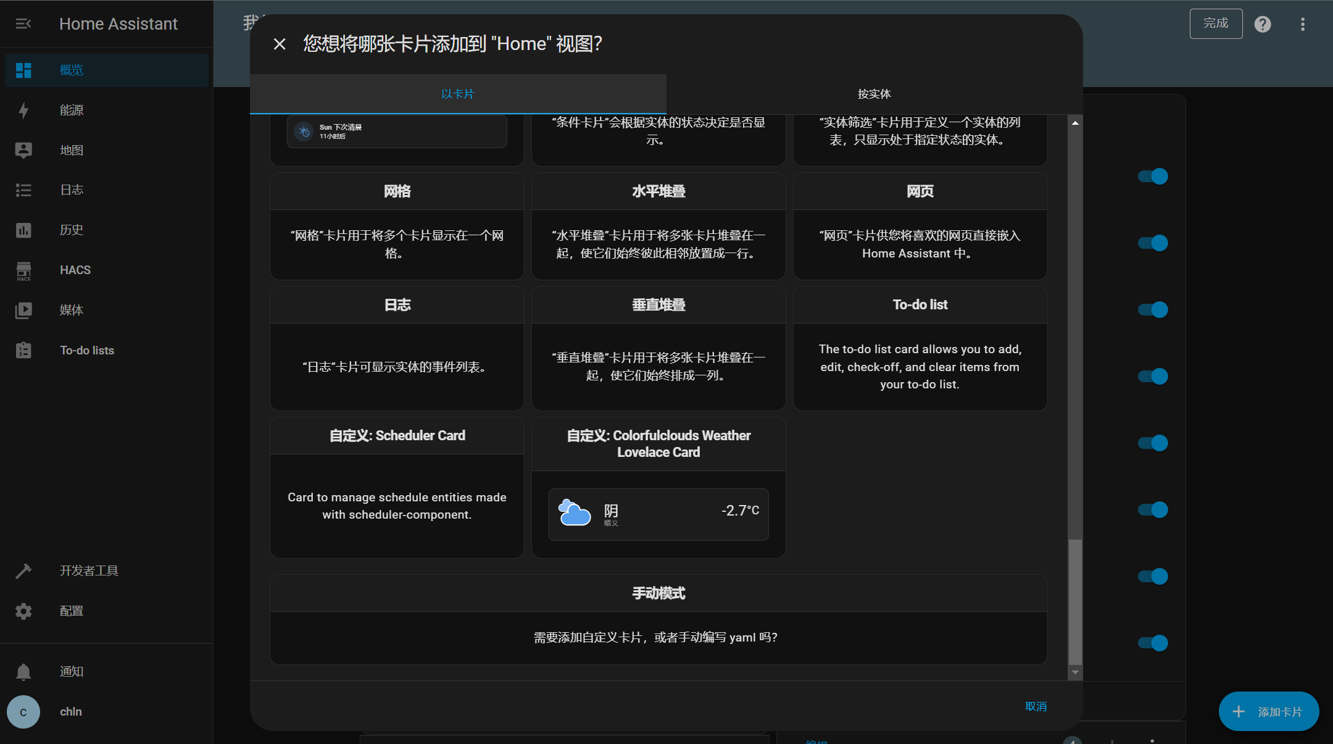This screenshot has height=744, width=1333.
Task: Open the 配置 gear icon
Action: [23, 611]
